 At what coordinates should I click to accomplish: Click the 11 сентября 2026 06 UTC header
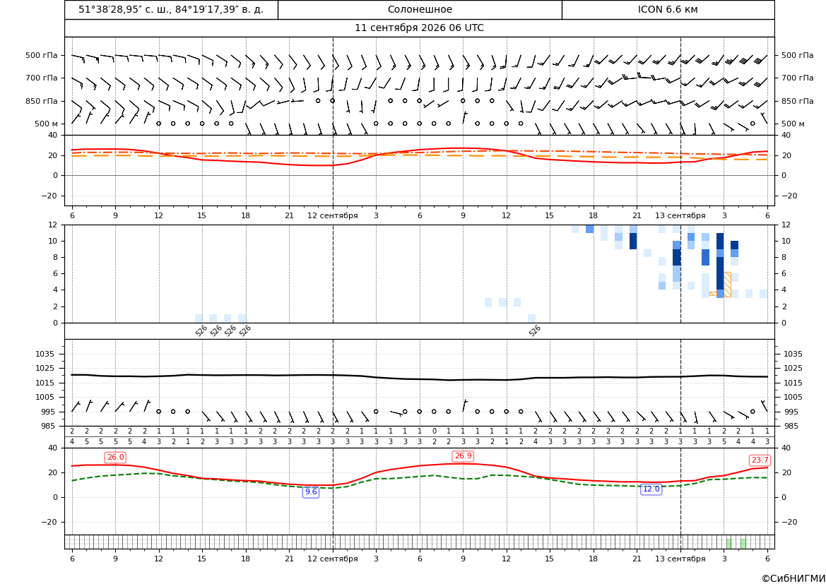tap(419, 28)
